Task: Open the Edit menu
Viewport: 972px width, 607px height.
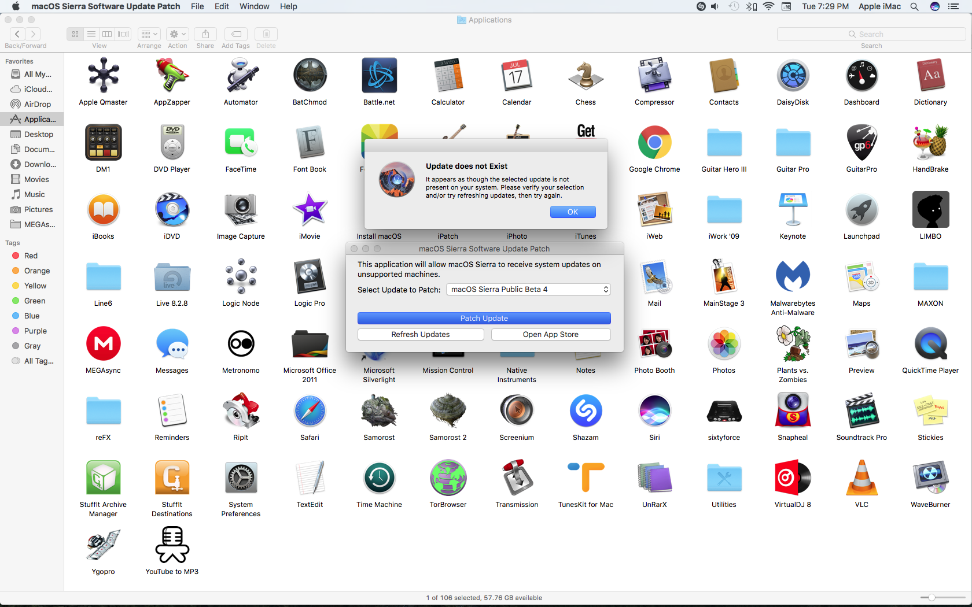Action: tap(222, 6)
